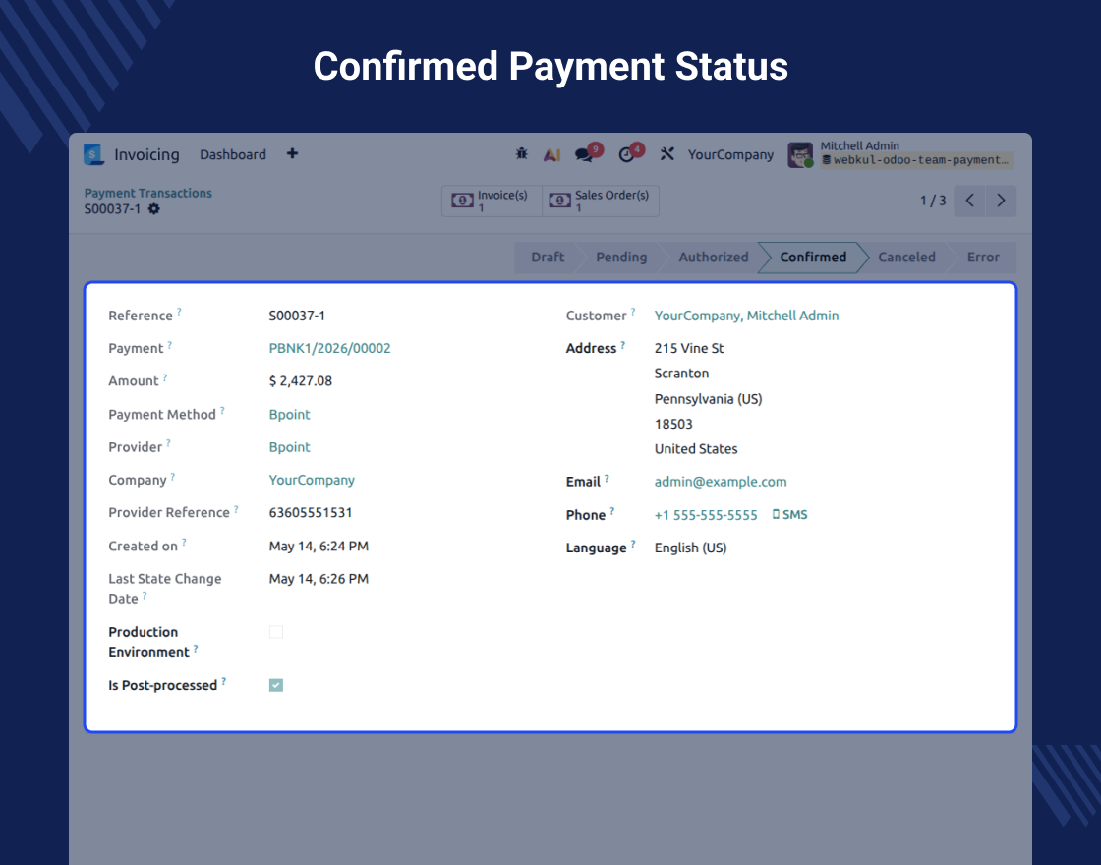1101x865 pixels.
Task: Select the Pending status stage
Action: [x=620, y=257]
